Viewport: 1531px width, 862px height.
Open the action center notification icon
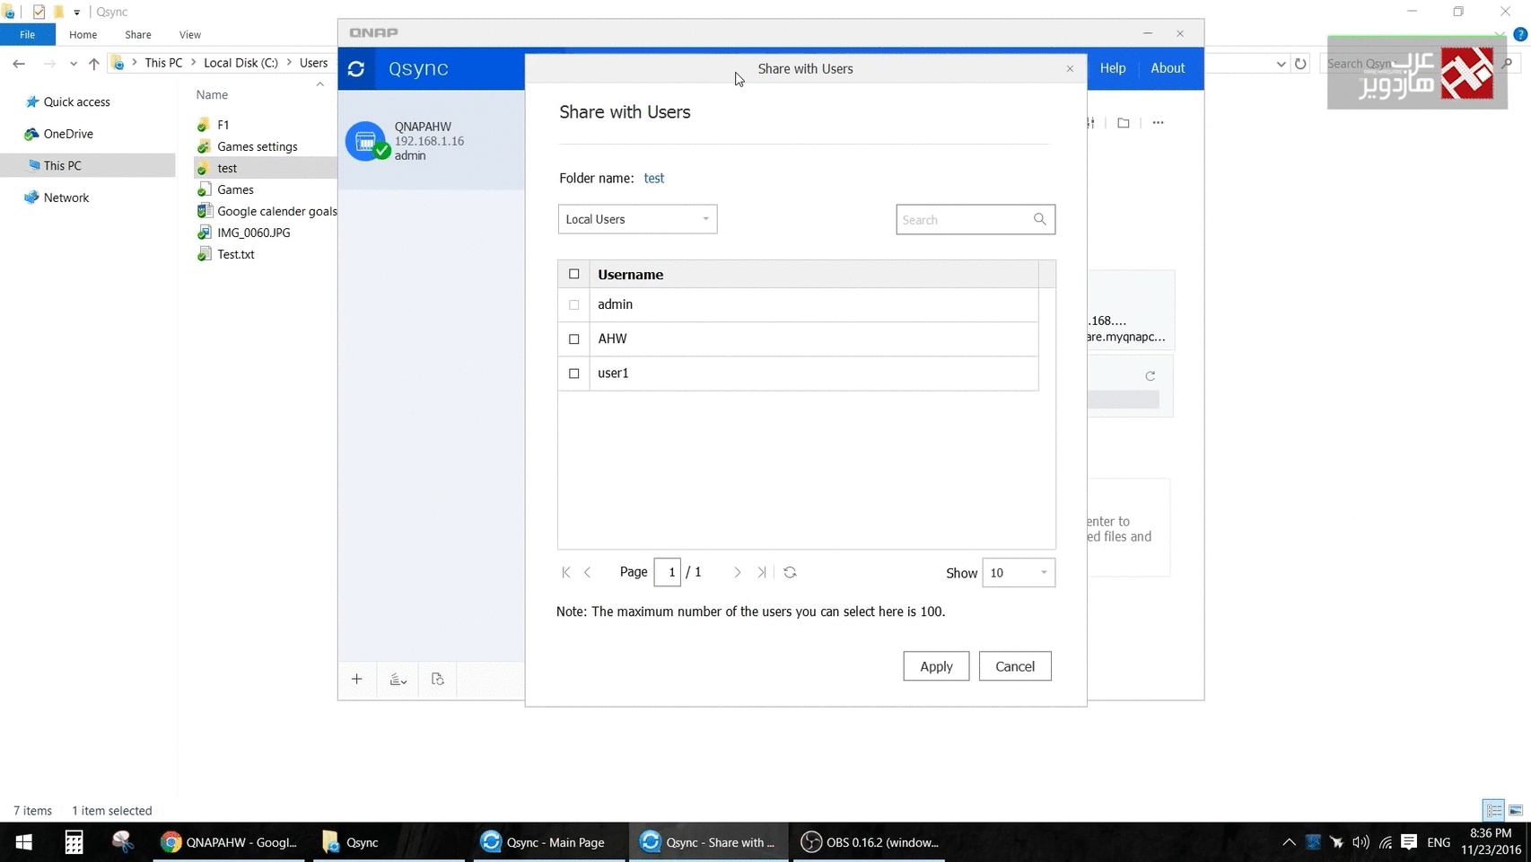[1409, 842]
